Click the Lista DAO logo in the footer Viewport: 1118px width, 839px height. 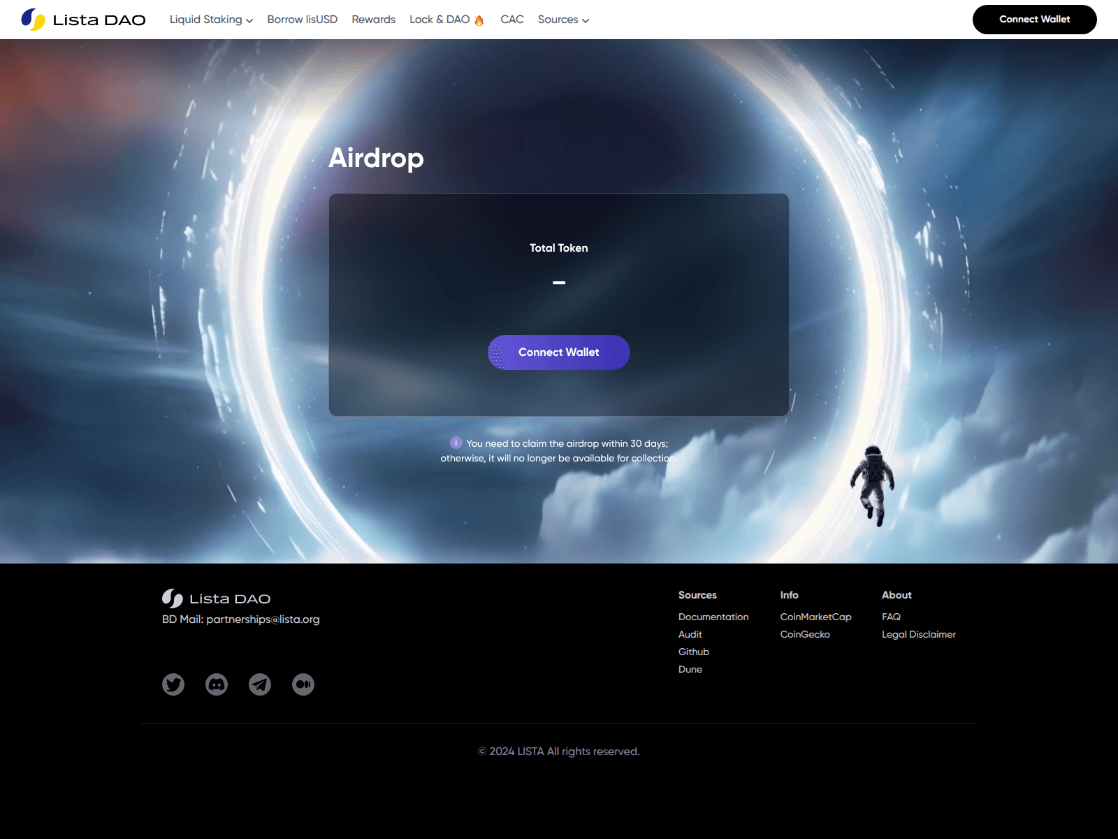click(216, 598)
